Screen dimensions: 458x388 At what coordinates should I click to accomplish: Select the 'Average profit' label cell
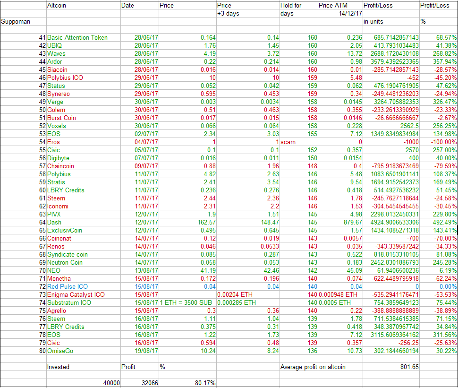point(298,367)
